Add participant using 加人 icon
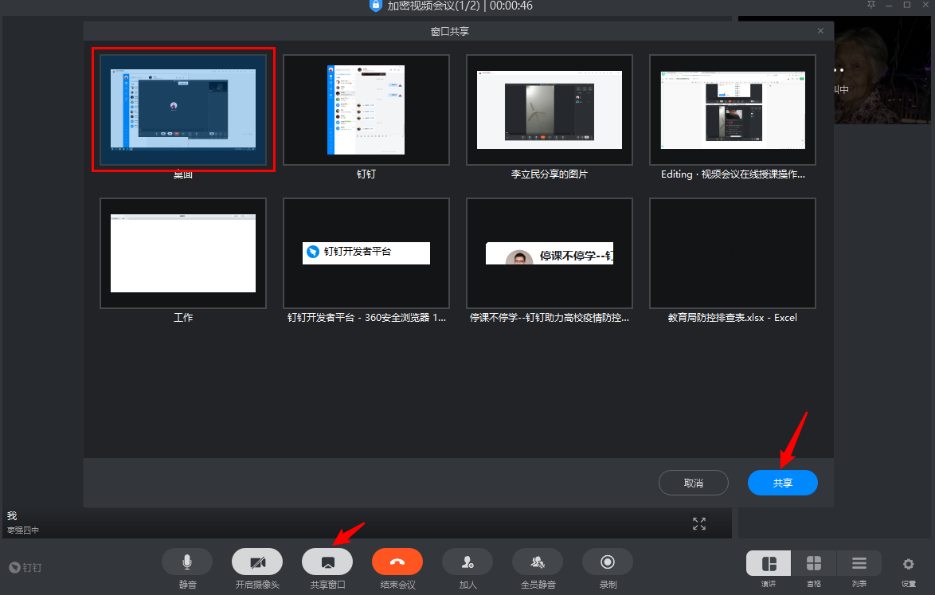The height and width of the screenshot is (595, 935). [x=467, y=562]
